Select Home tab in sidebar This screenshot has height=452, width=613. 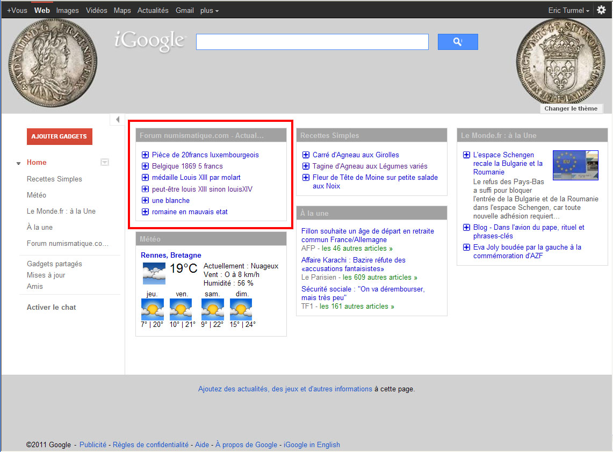(x=37, y=162)
